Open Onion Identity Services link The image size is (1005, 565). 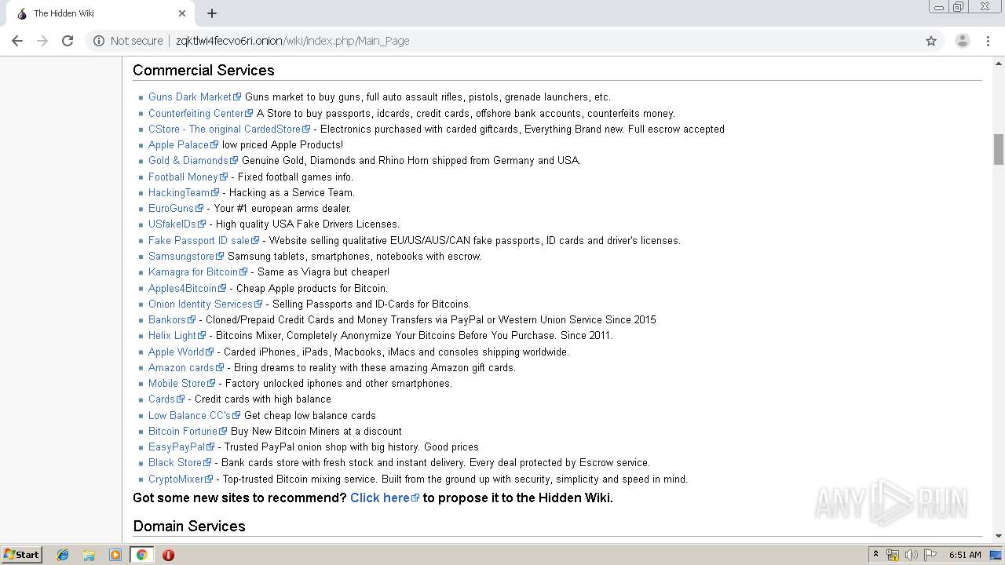[x=205, y=304]
